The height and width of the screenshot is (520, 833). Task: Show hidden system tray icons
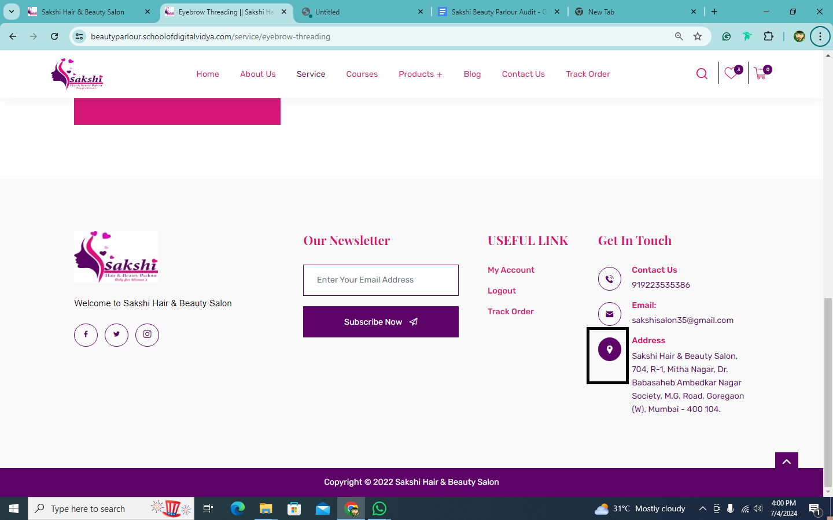click(702, 508)
